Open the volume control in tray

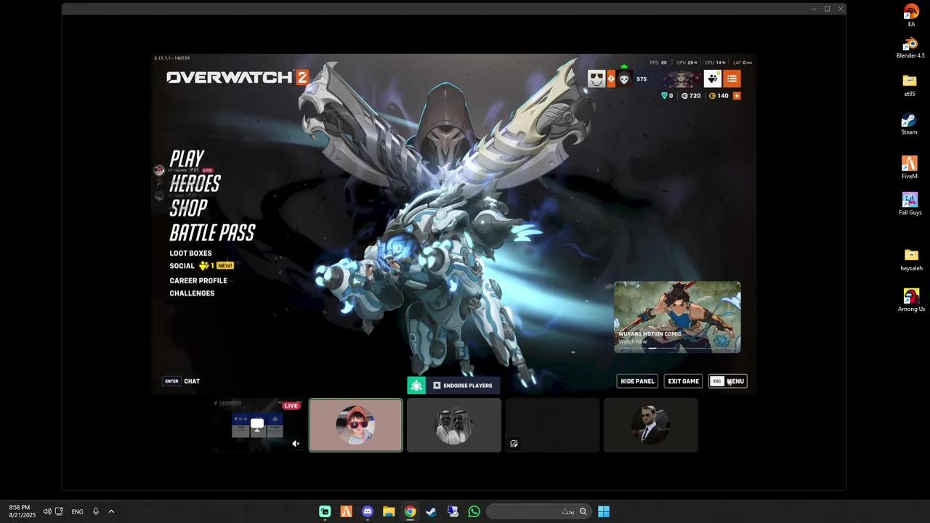pyautogui.click(x=47, y=511)
